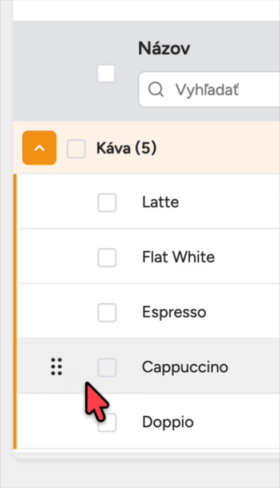Open the Latte item name
The height and width of the screenshot is (488, 280).
coord(161,202)
